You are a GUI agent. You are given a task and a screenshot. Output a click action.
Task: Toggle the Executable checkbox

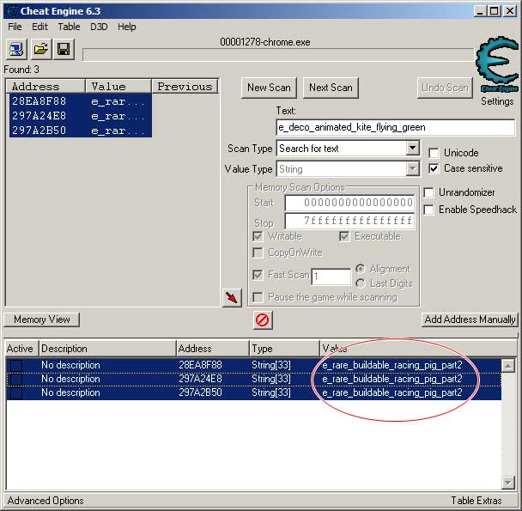click(x=344, y=236)
